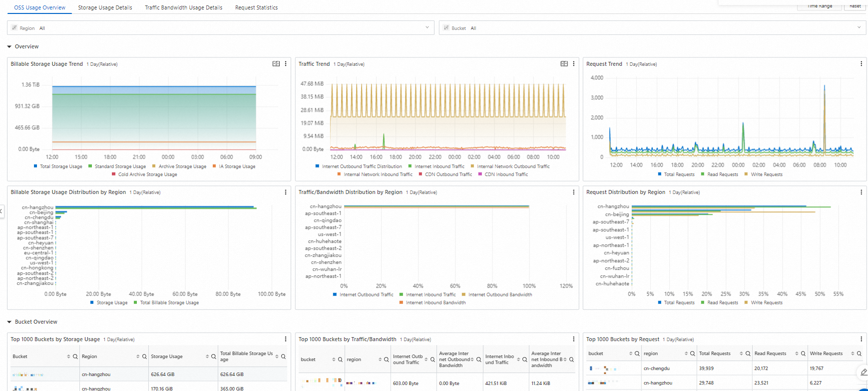868x391 pixels.
Task: Expand the collapsed left side panel
Action: click(x=1, y=211)
